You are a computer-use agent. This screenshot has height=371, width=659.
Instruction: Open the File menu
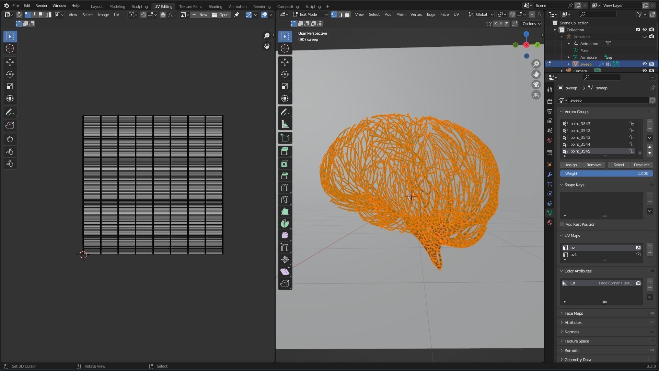tap(15, 5)
